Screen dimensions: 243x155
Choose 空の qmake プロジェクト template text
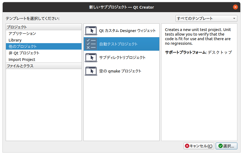[x=120, y=71]
